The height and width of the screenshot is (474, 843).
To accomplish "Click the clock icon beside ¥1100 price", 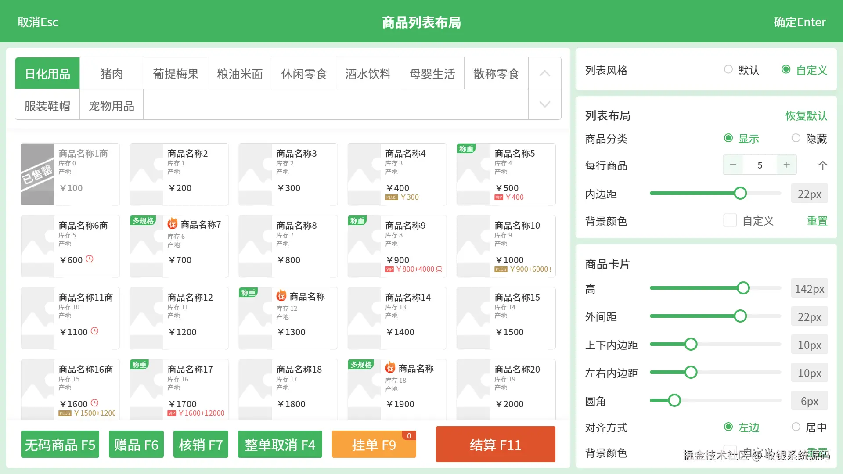I will [95, 331].
